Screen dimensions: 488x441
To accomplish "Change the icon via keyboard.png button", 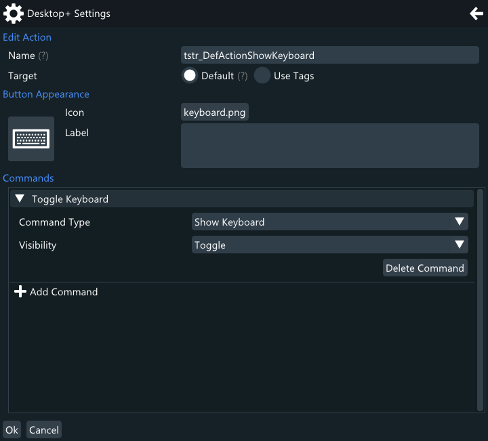I will (x=215, y=112).
